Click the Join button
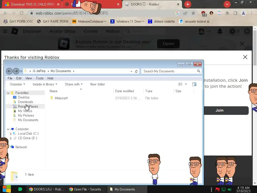The height and width of the screenshot is (193, 257). point(226,111)
